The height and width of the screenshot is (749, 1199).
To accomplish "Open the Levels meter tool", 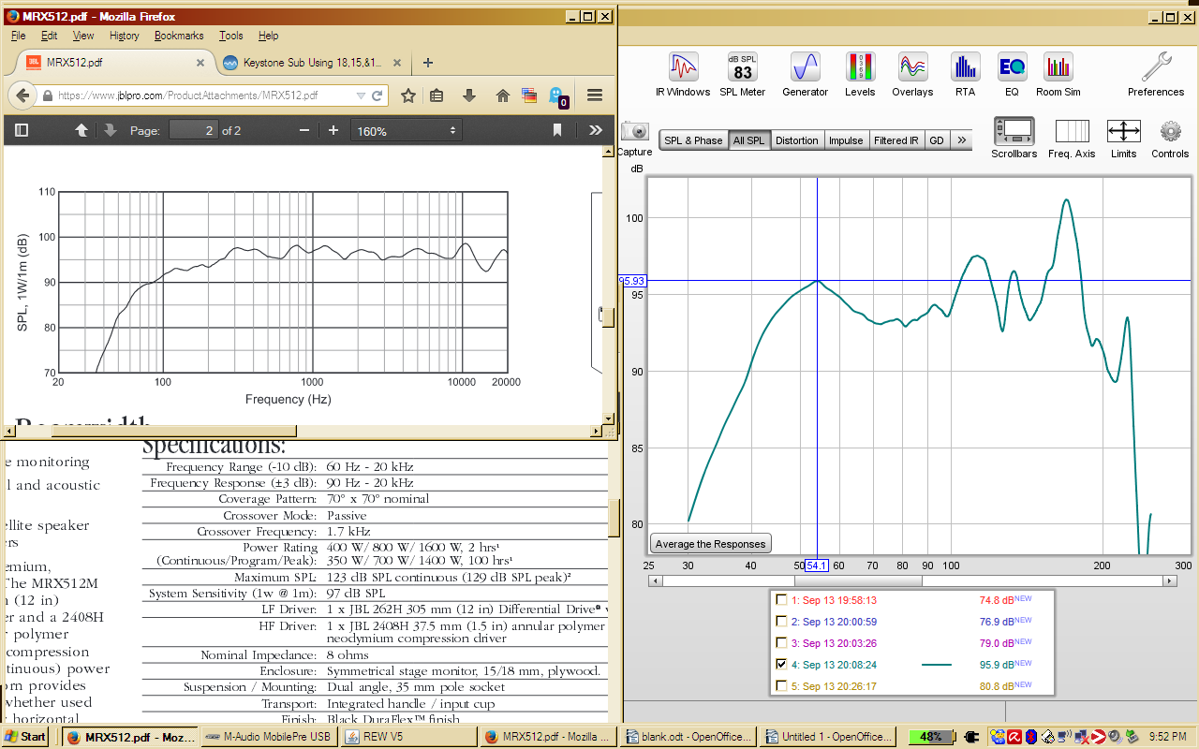I will [860, 74].
